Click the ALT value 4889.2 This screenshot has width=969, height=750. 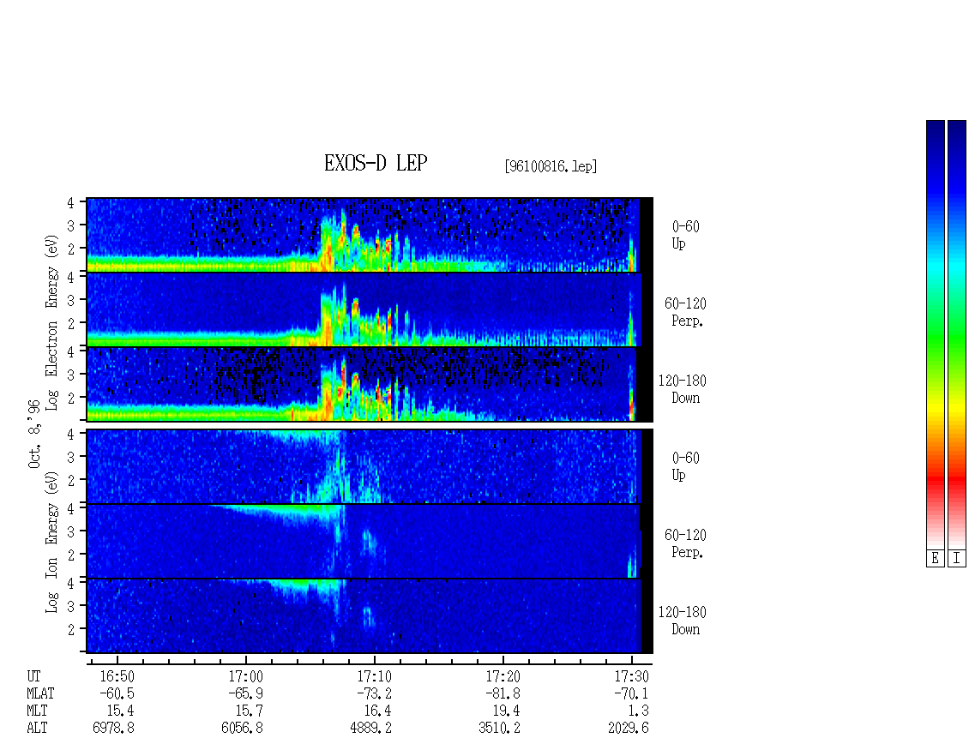click(370, 728)
